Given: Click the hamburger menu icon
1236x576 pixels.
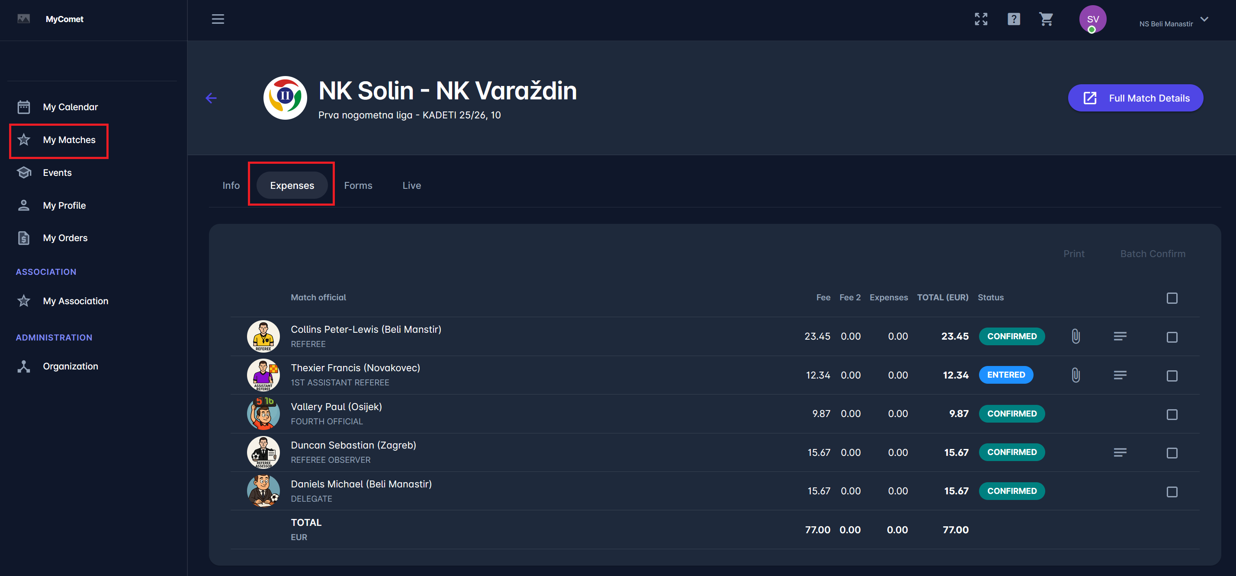Looking at the screenshot, I should point(218,19).
